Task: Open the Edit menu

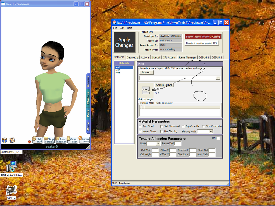Action: pos(122,28)
